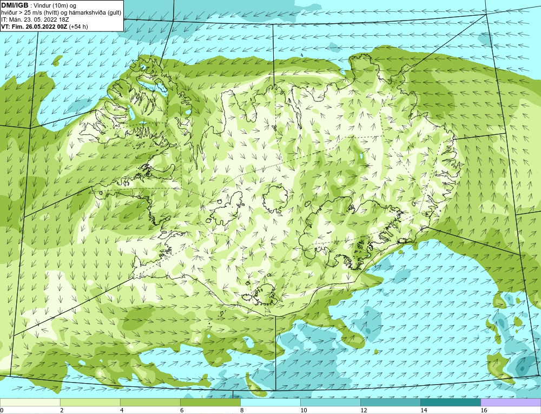
Task: Click the 2–4 m/s light green swatch
Action: pos(90,403)
